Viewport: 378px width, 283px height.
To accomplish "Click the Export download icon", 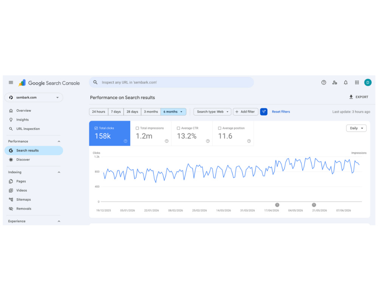I will click(x=351, y=97).
